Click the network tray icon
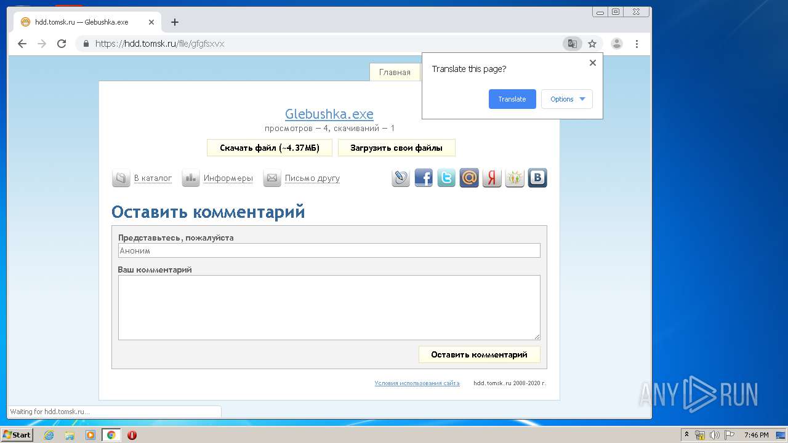 click(x=700, y=435)
